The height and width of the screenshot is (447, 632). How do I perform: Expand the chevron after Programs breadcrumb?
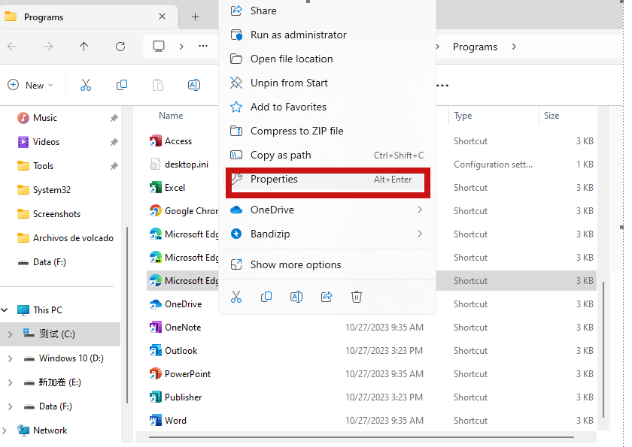pos(513,47)
